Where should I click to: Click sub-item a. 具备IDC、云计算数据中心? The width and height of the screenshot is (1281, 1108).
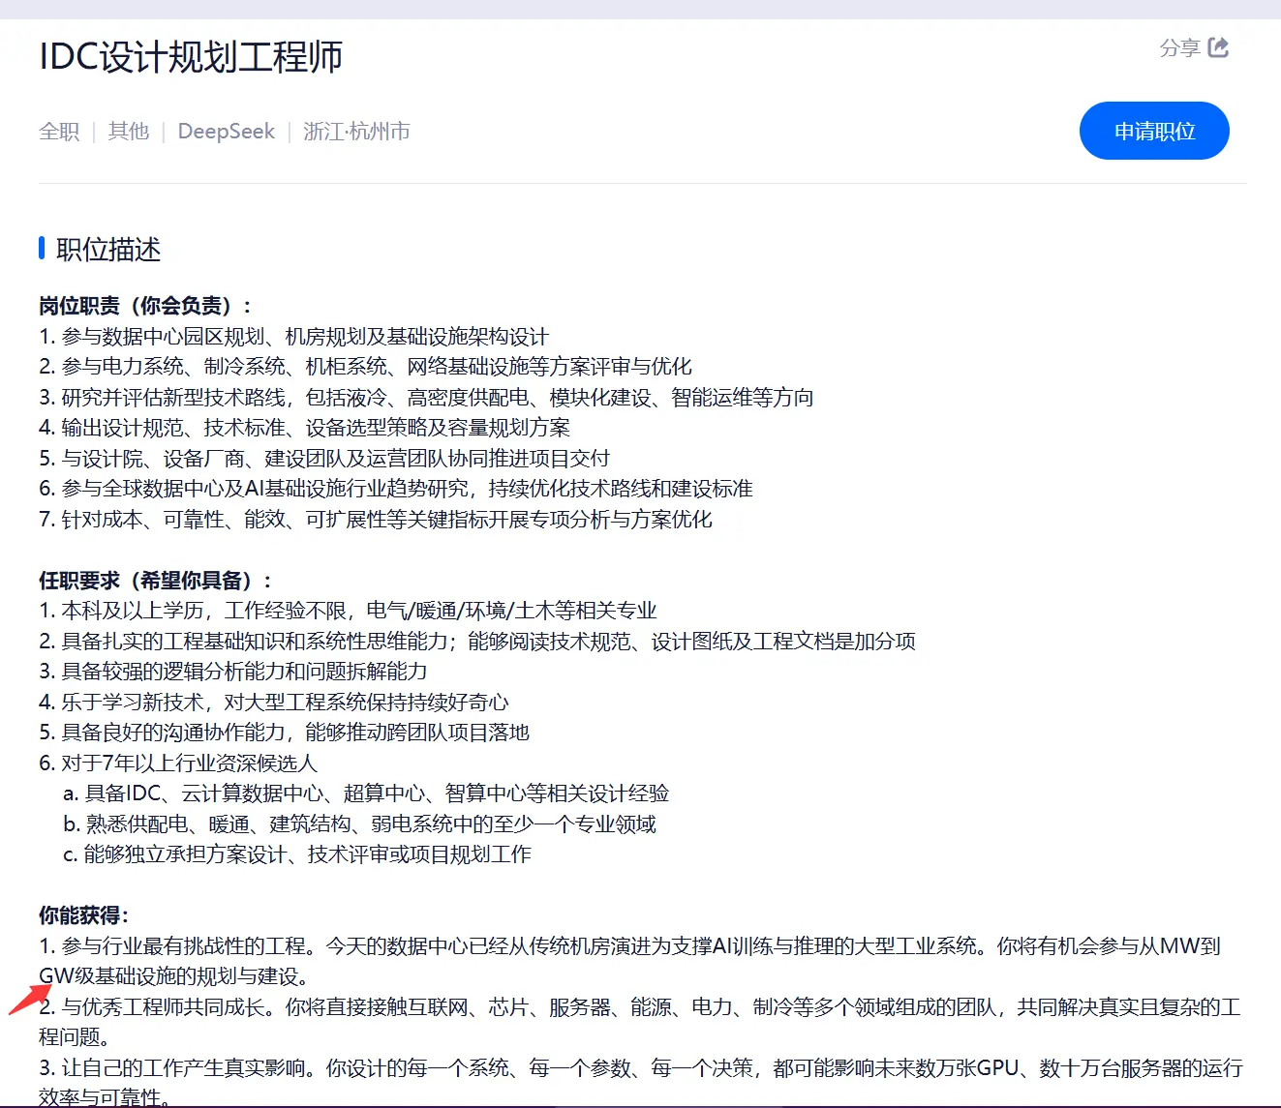tap(366, 794)
